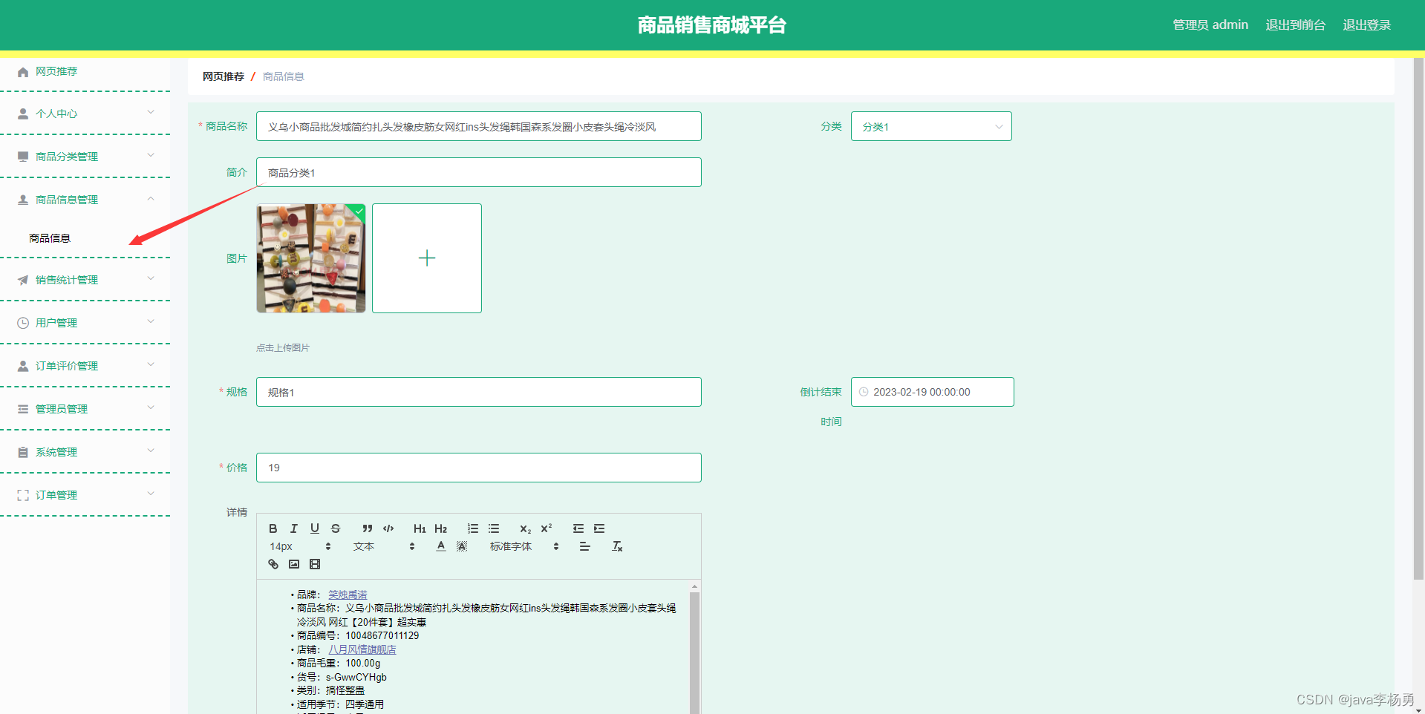Open the 标准字体 font family dropdown
Screen dimensions: 1425x714
coord(524,546)
